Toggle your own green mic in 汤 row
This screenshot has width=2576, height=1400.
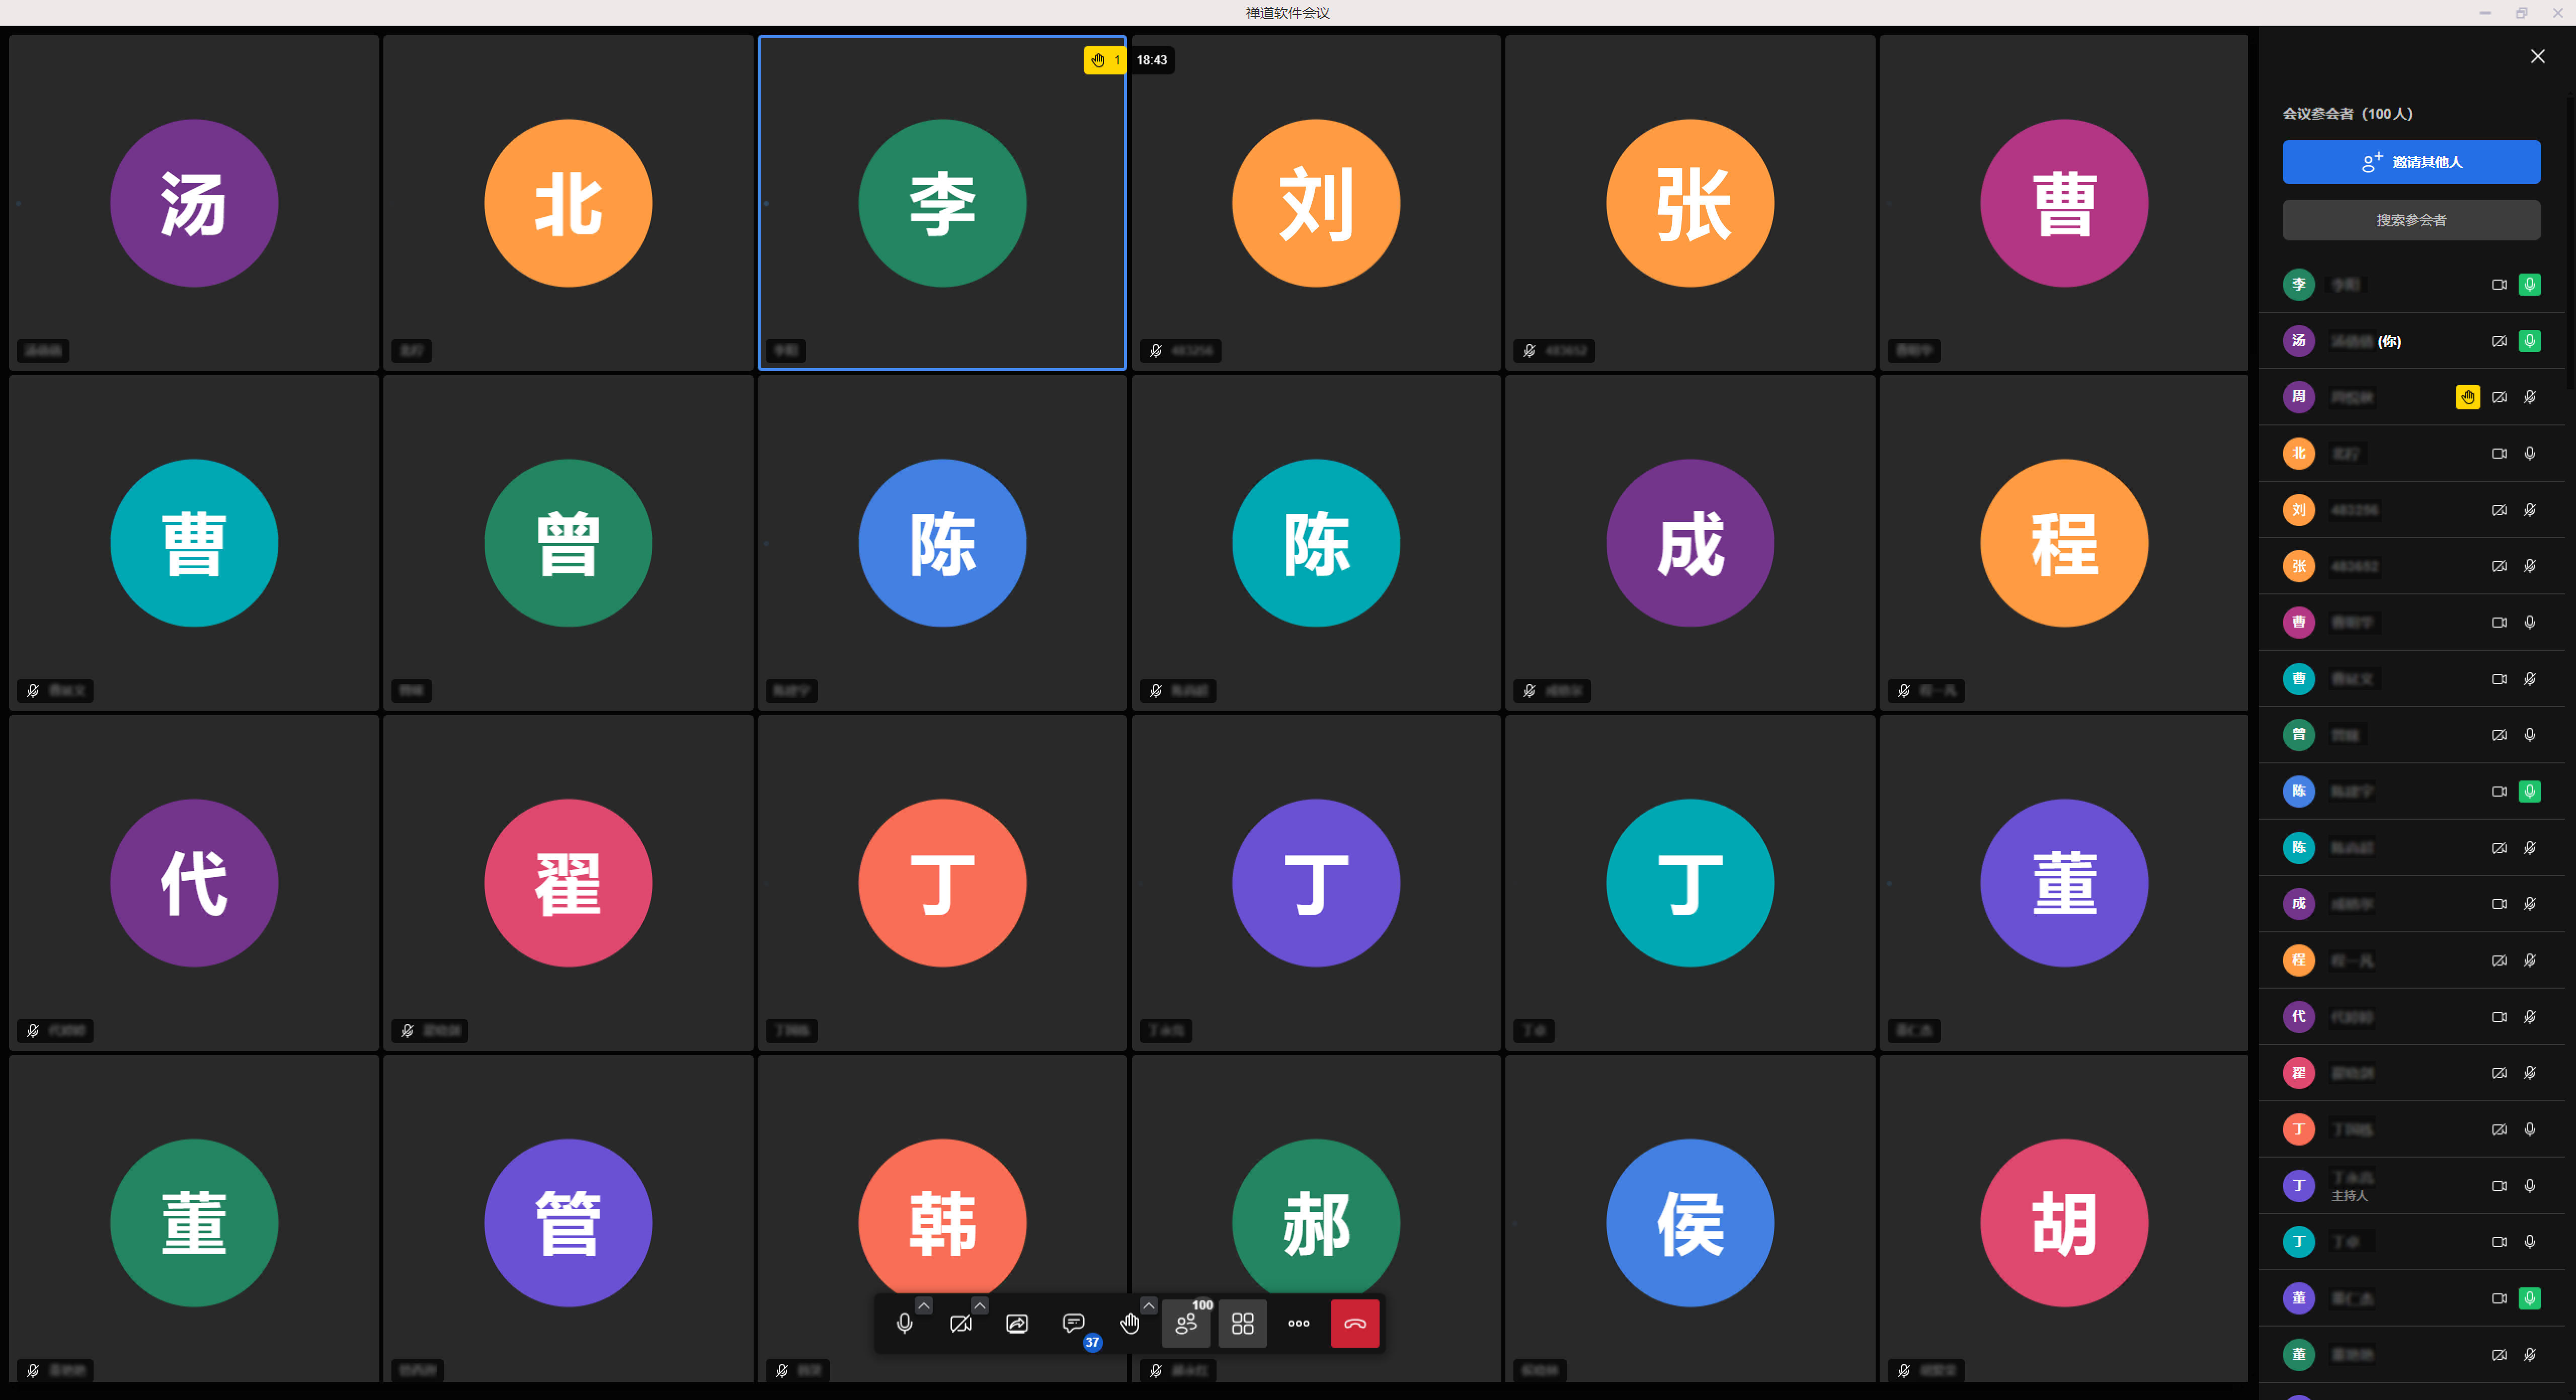coord(2529,341)
